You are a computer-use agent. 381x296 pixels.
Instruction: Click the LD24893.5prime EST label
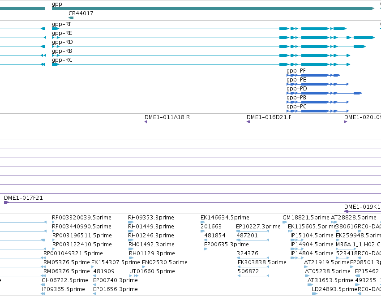coord(334,289)
